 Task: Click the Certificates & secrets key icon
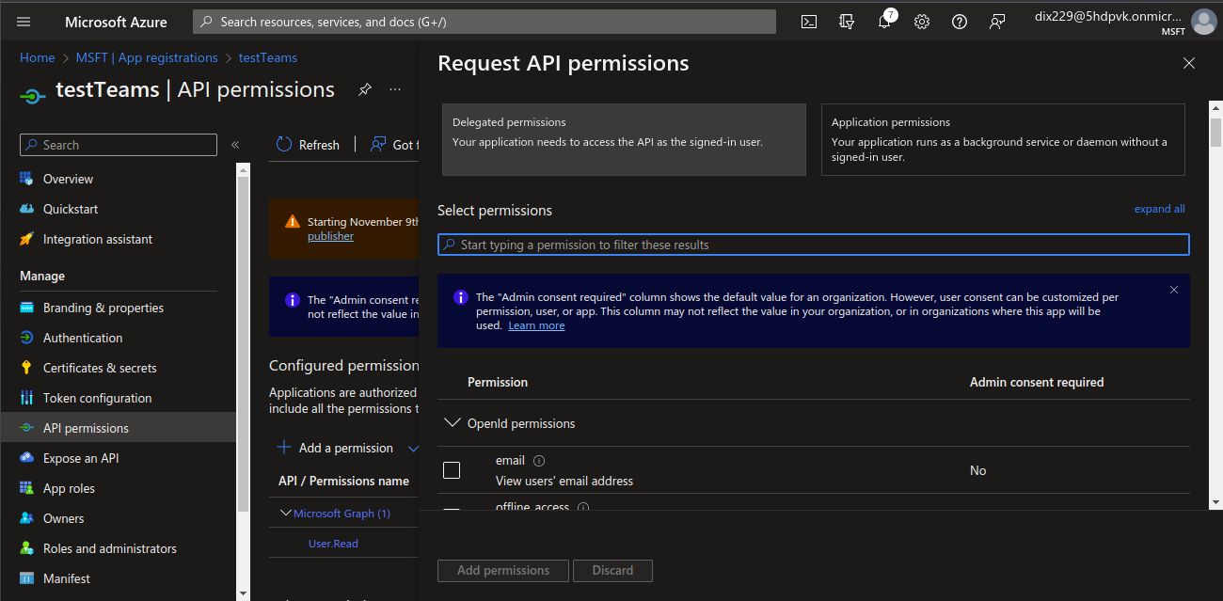(x=26, y=368)
